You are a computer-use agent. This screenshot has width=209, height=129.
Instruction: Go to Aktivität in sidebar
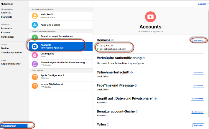[6, 13]
